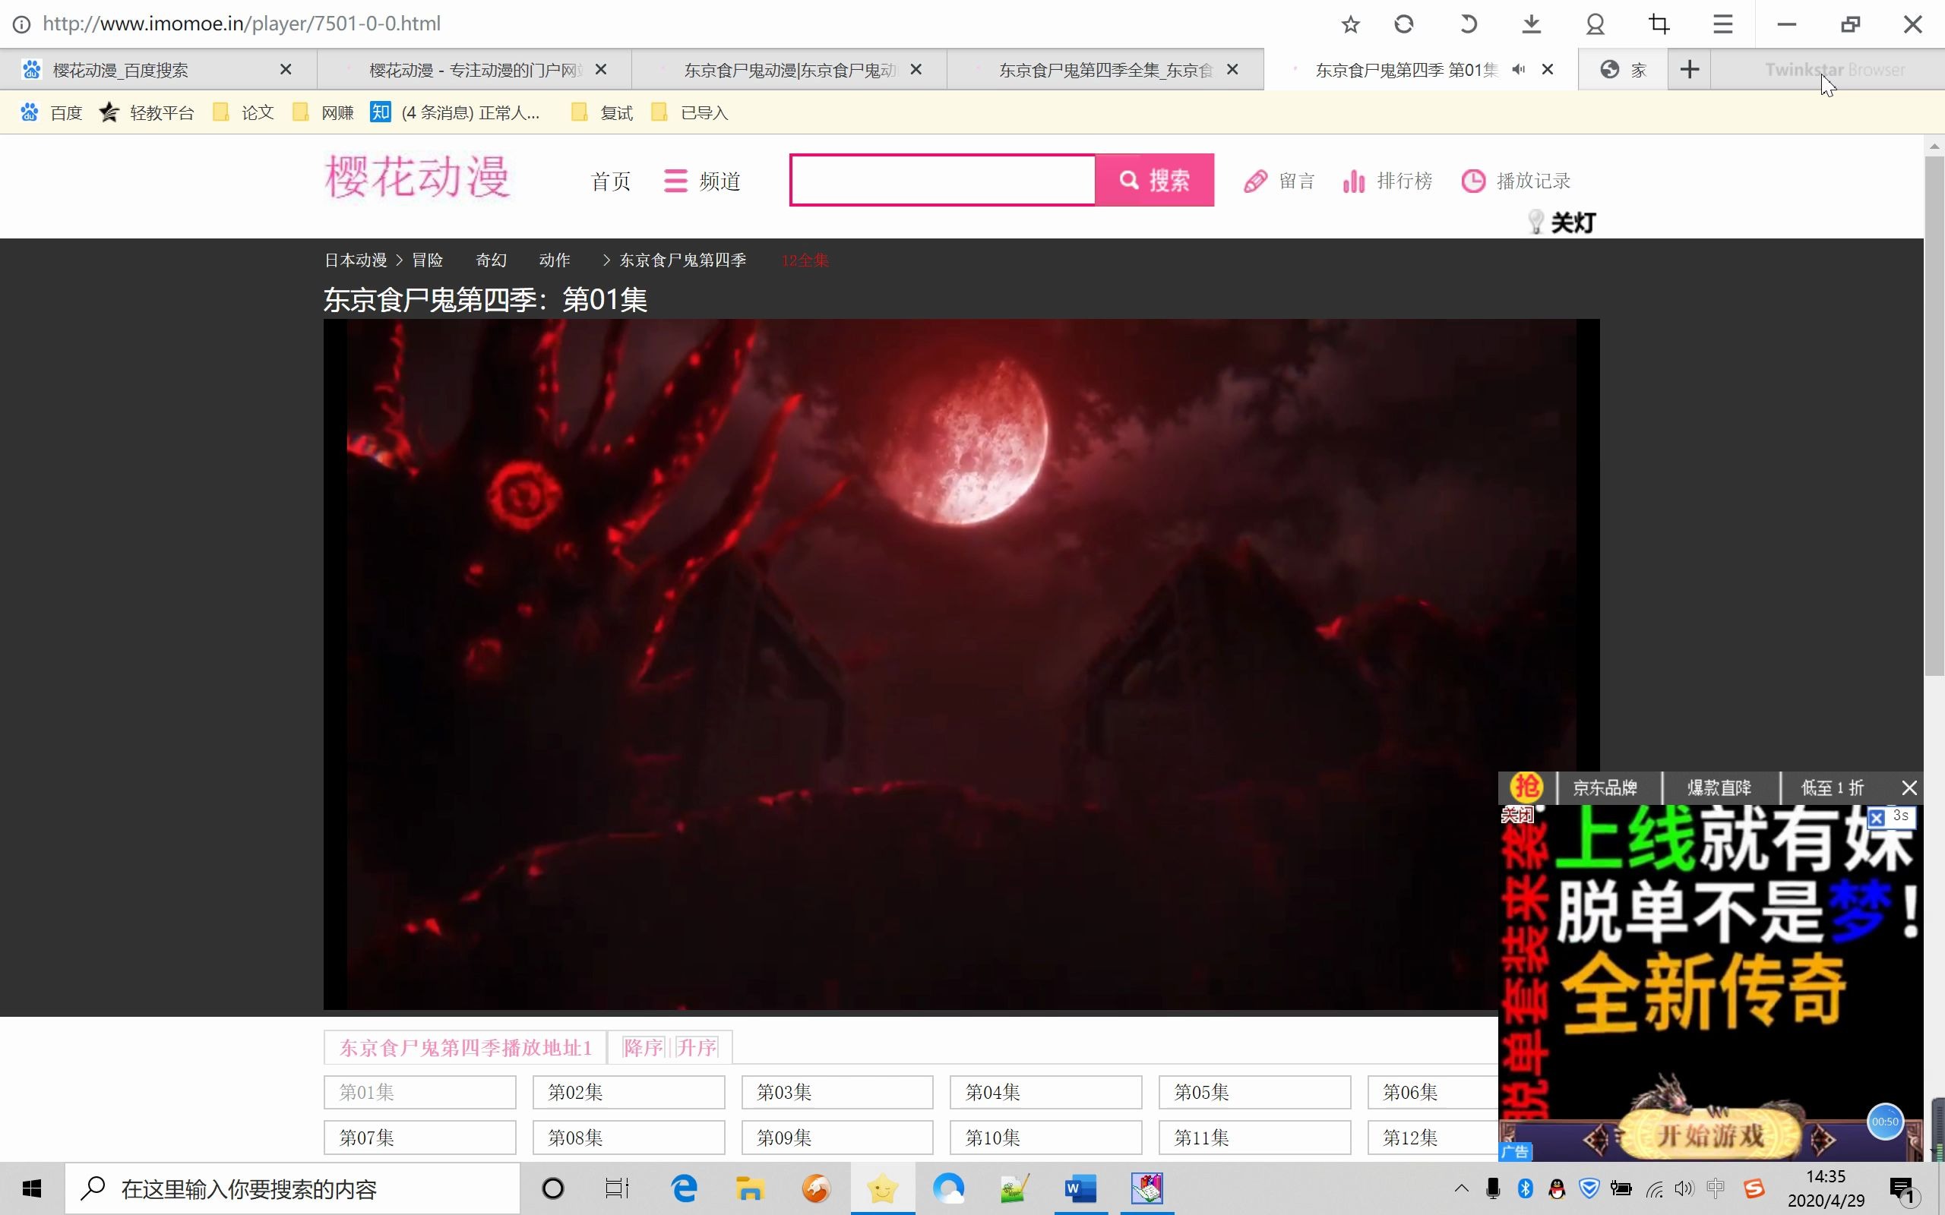Click the pink 搜索 button
Screen dimensions: 1945x1215
(1155, 180)
